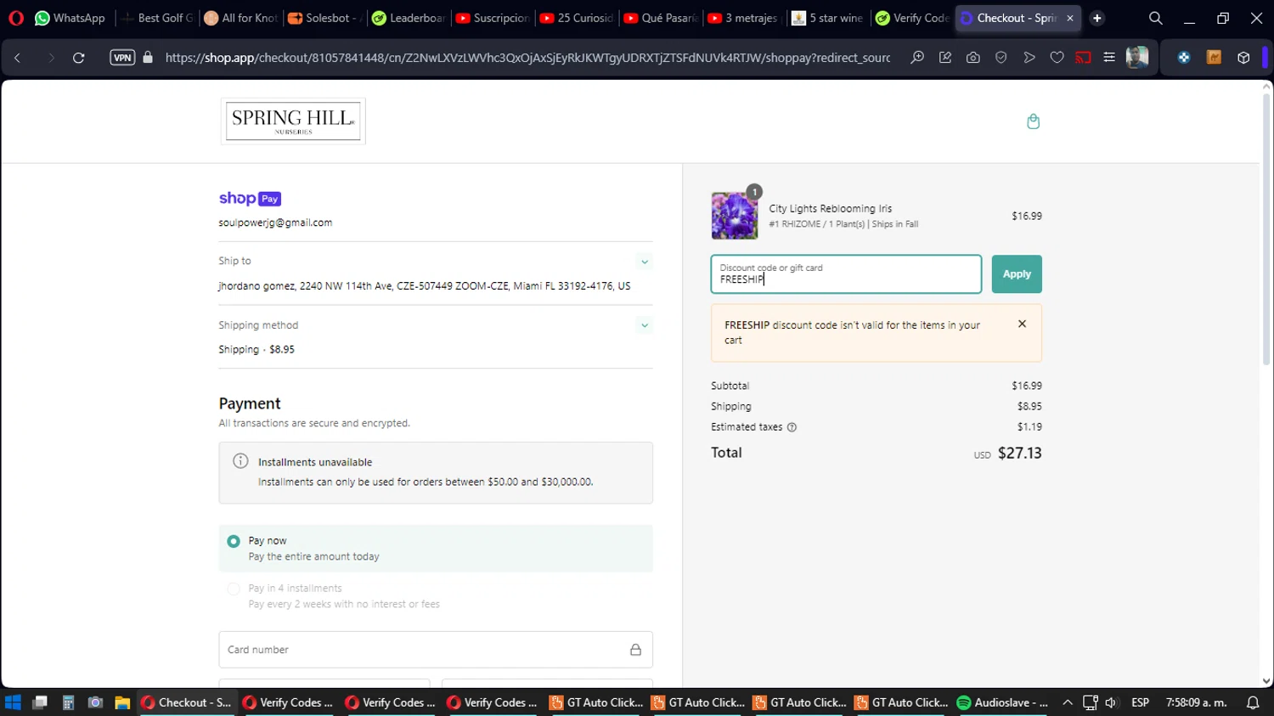Click the Spring Hill Nurseries logo
This screenshot has height=716, width=1274.
[293, 121]
